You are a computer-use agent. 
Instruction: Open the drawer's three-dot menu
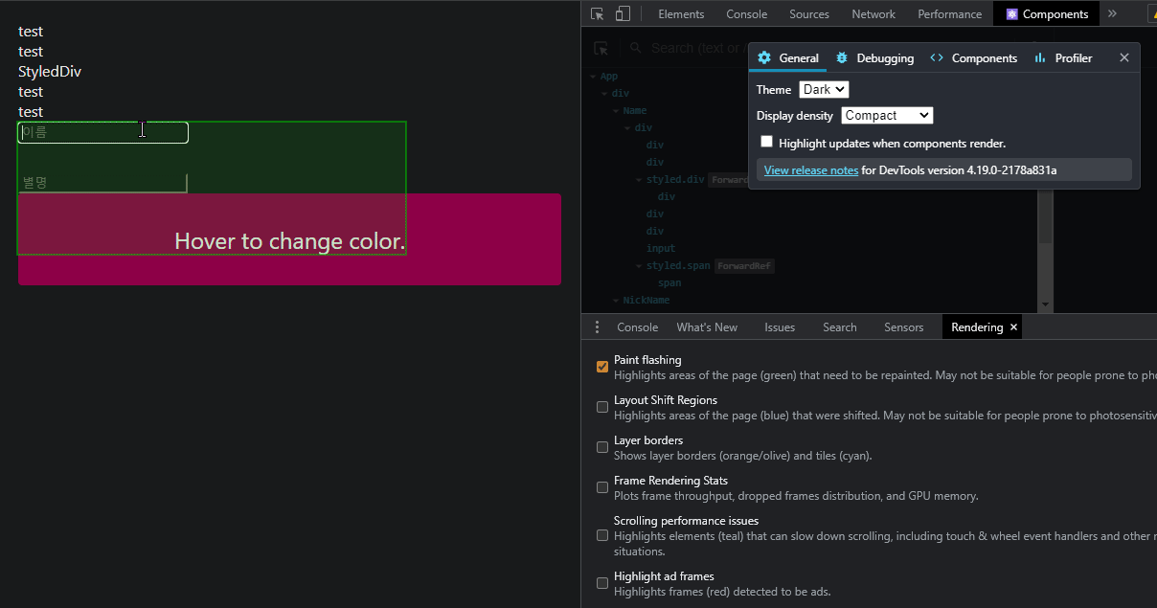pyautogui.click(x=597, y=327)
